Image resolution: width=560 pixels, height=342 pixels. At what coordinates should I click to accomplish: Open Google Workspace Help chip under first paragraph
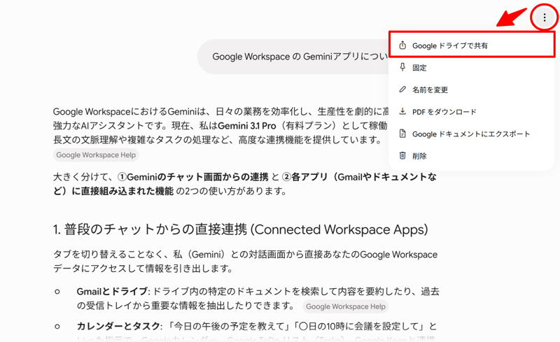(96, 155)
